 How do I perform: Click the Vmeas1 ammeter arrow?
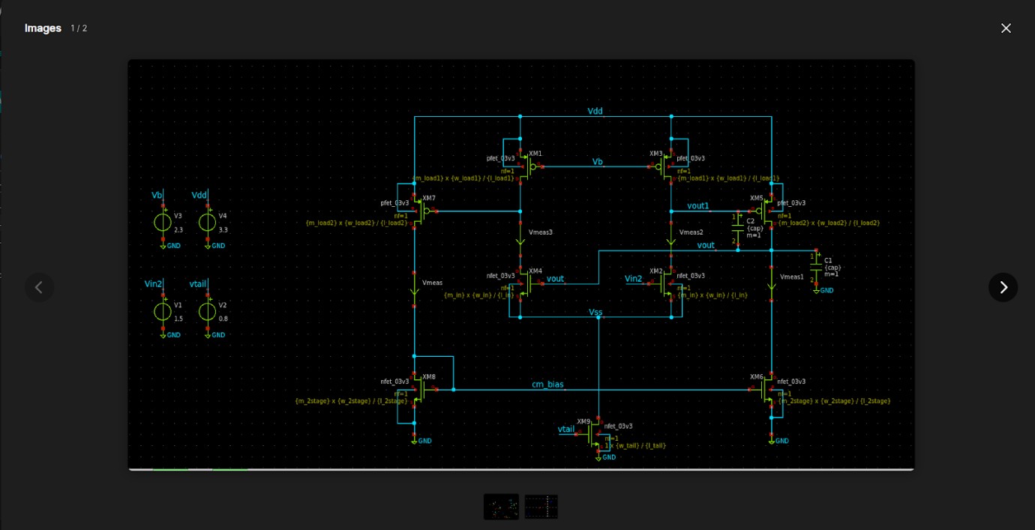(x=771, y=283)
